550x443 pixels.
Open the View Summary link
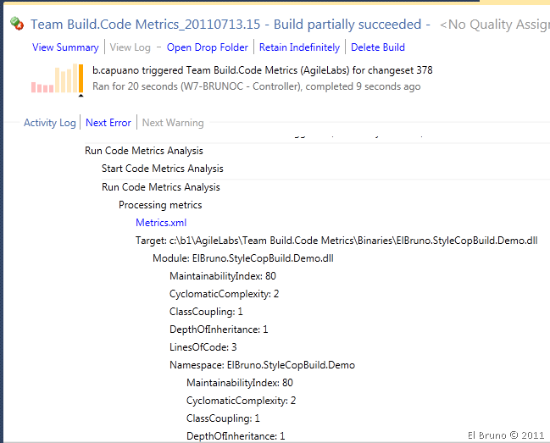click(x=65, y=47)
